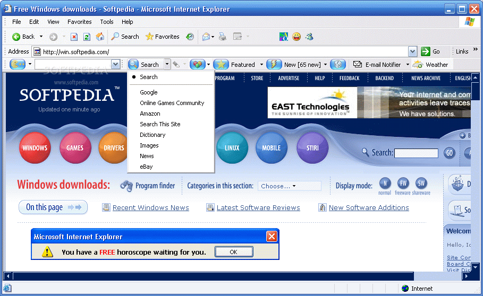Close the horoscope dialog with red X
The width and height of the screenshot is (483, 296).
pyautogui.click(x=272, y=237)
